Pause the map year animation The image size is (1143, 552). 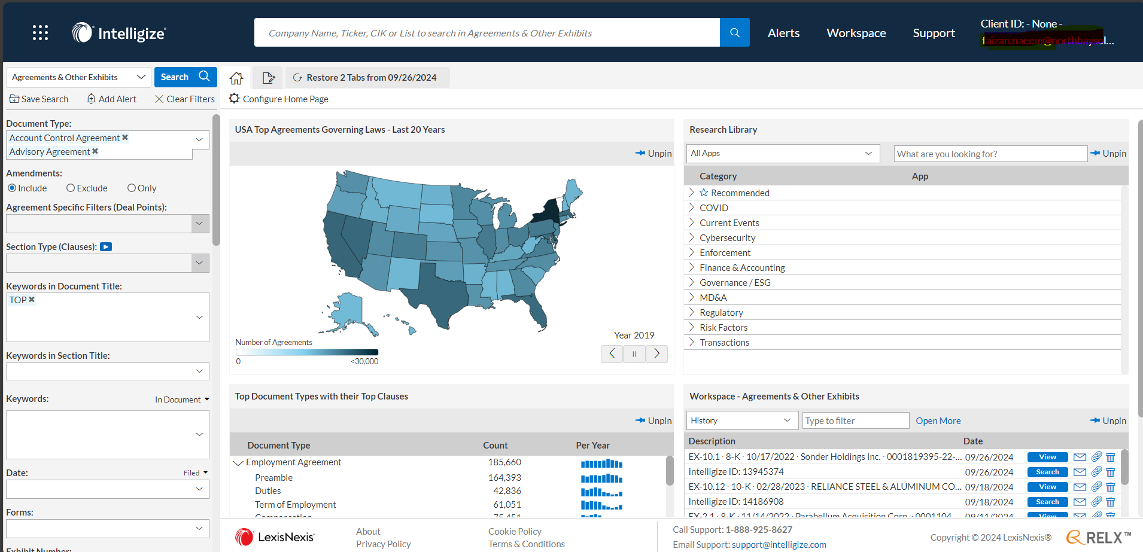point(634,354)
